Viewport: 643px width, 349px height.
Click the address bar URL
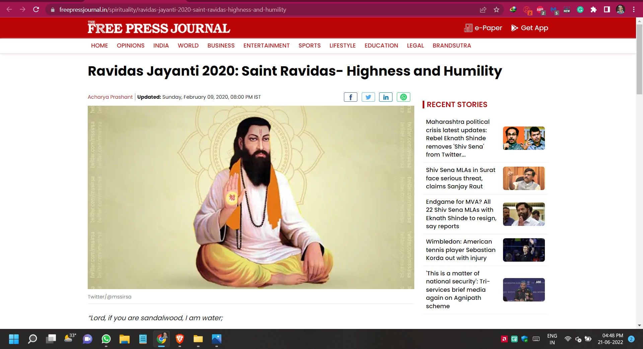(x=172, y=10)
